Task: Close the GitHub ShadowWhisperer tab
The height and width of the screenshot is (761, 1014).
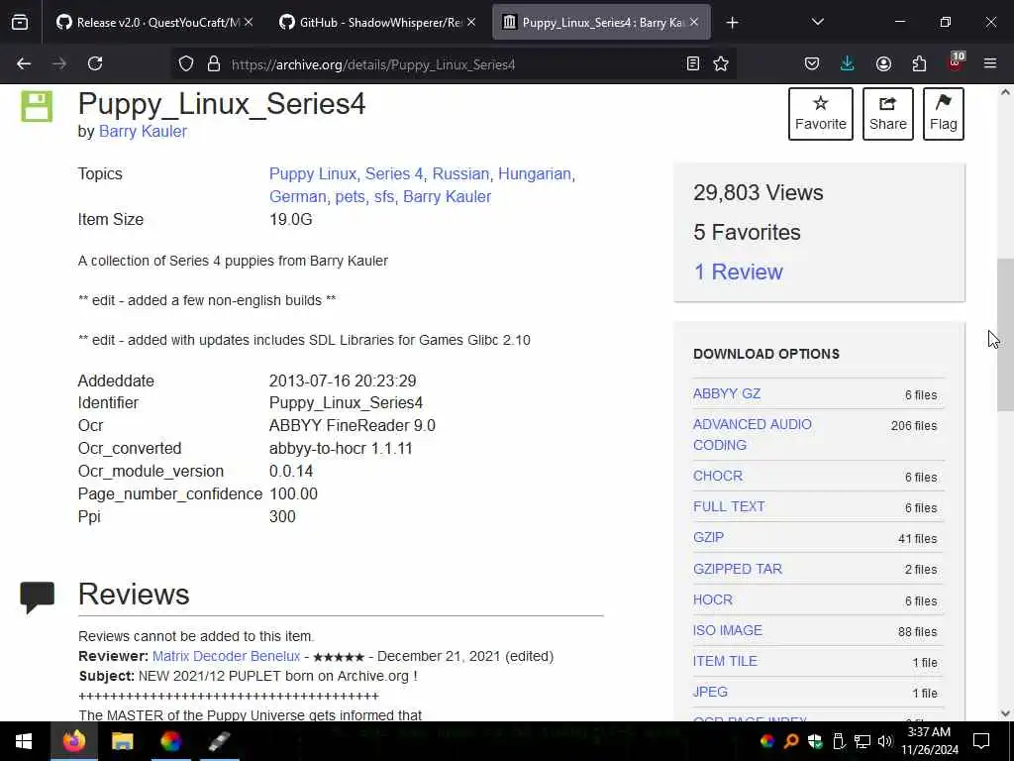Action: point(471,22)
